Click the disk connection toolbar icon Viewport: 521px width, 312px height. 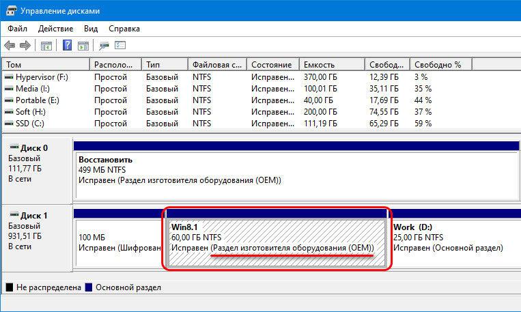coord(104,46)
